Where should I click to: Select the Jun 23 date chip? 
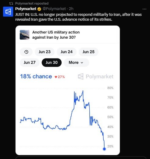pyautogui.click(x=45, y=52)
